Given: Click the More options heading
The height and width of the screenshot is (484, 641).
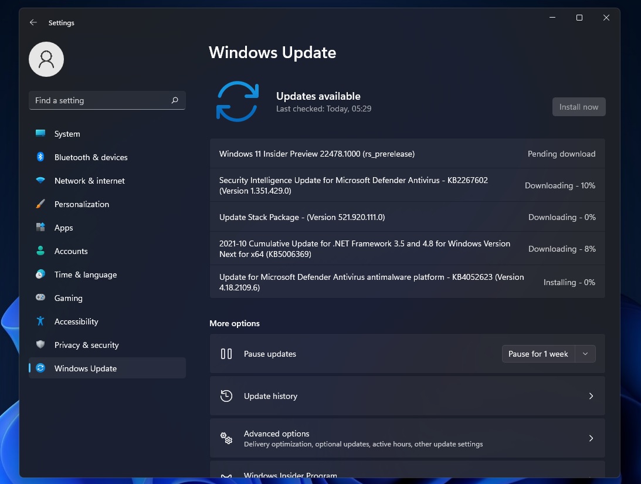Looking at the screenshot, I should [234, 323].
